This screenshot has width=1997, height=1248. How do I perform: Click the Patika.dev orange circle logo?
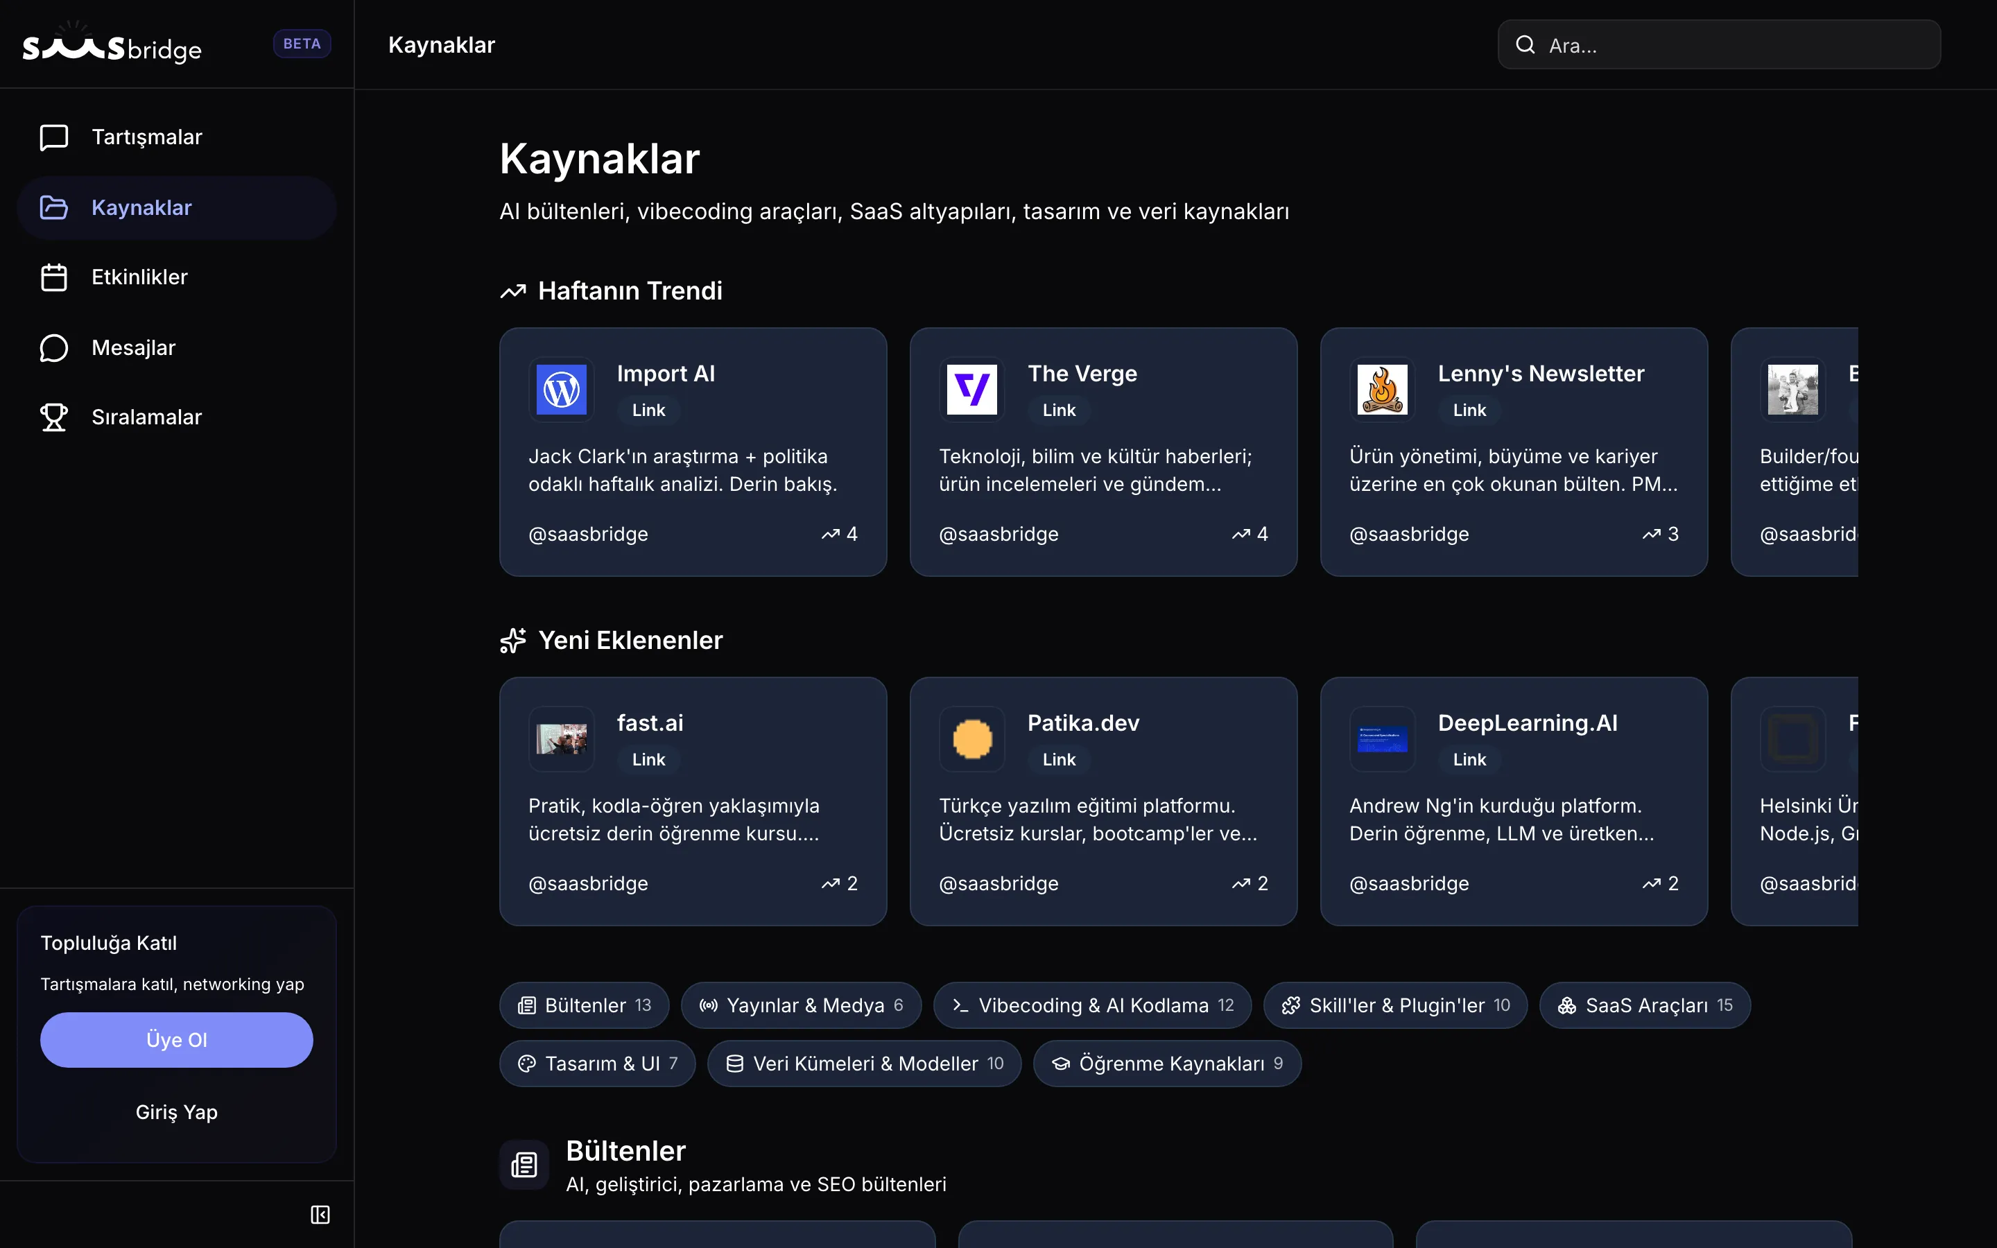[972, 738]
